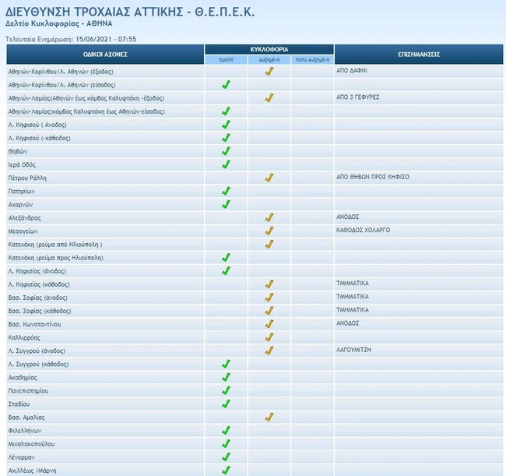Click the yellow checkmark for Βασ. Αμαλίας
The image size is (506, 476).
click(x=269, y=417)
